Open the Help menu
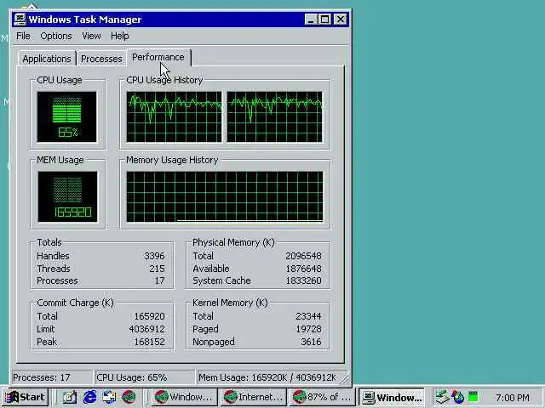 (x=119, y=36)
